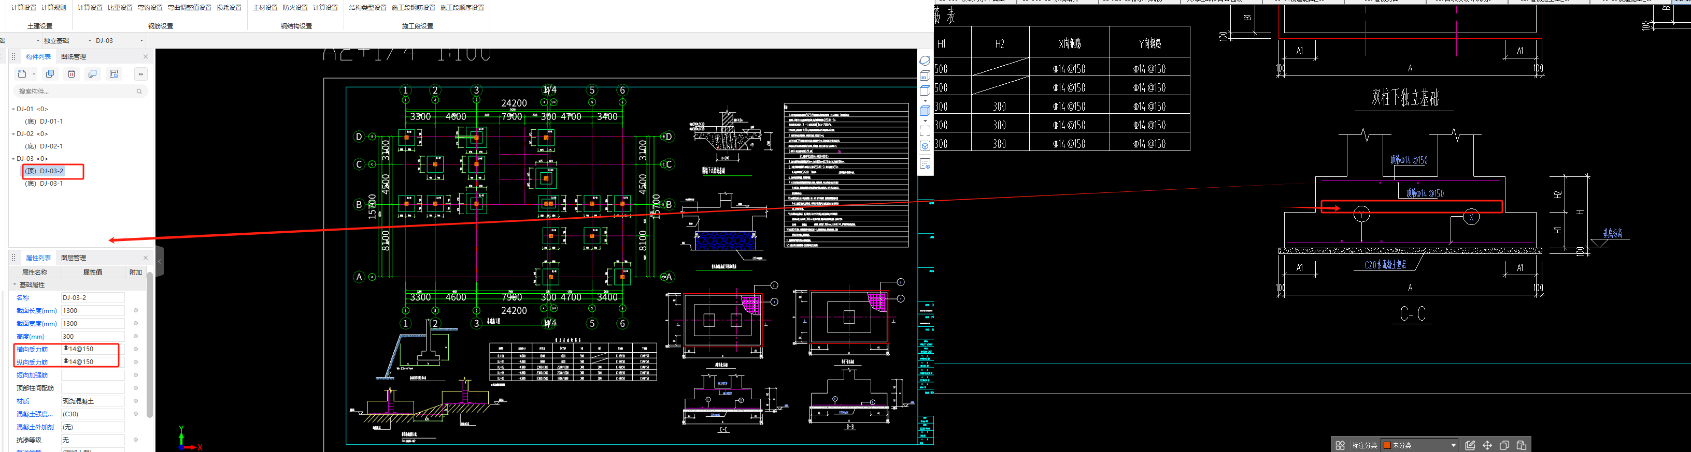Toggle the additional option for 截面长度 row

136,310
